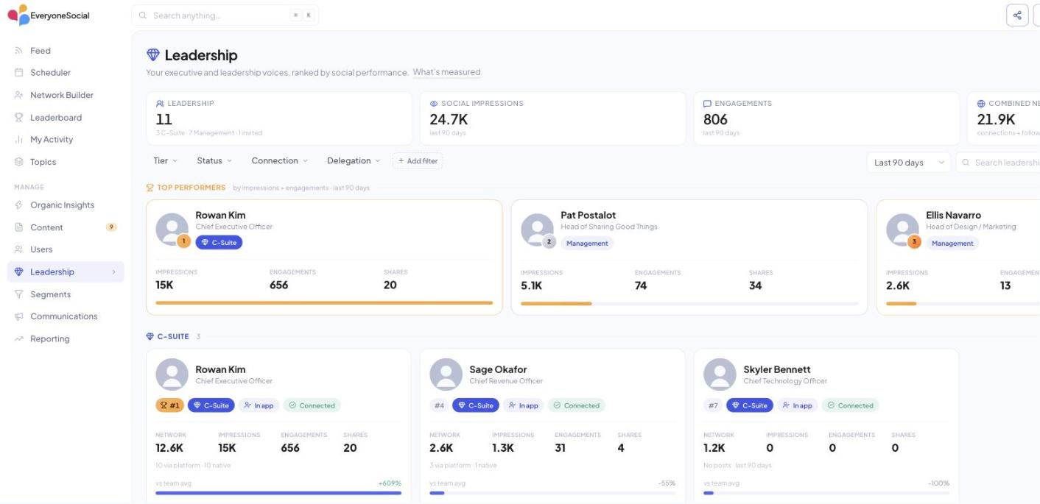Open Pat Postalot top performer card
Viewport: 1040px width, 504px height.
pos(689,257)
